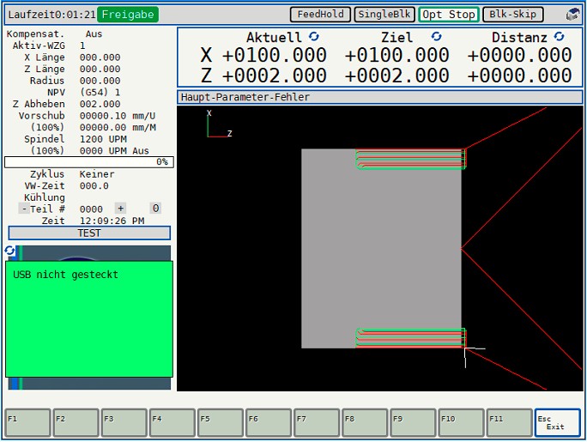
Task: Click the green Freigabe status button
Action: coord(128,15)
